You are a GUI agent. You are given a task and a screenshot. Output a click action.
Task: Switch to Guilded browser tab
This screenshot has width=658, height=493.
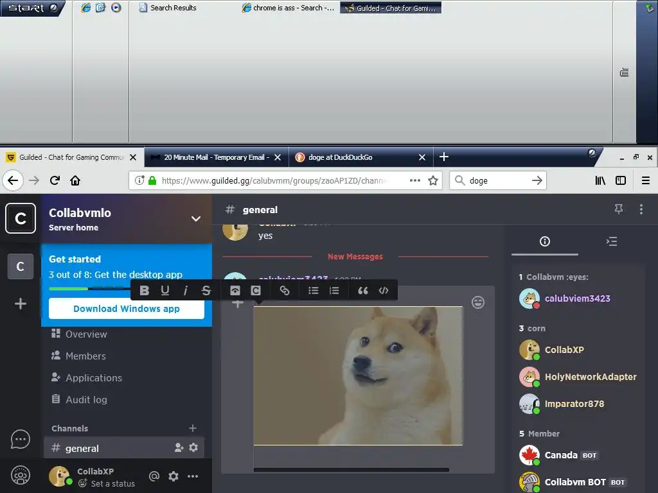[72, 157]
